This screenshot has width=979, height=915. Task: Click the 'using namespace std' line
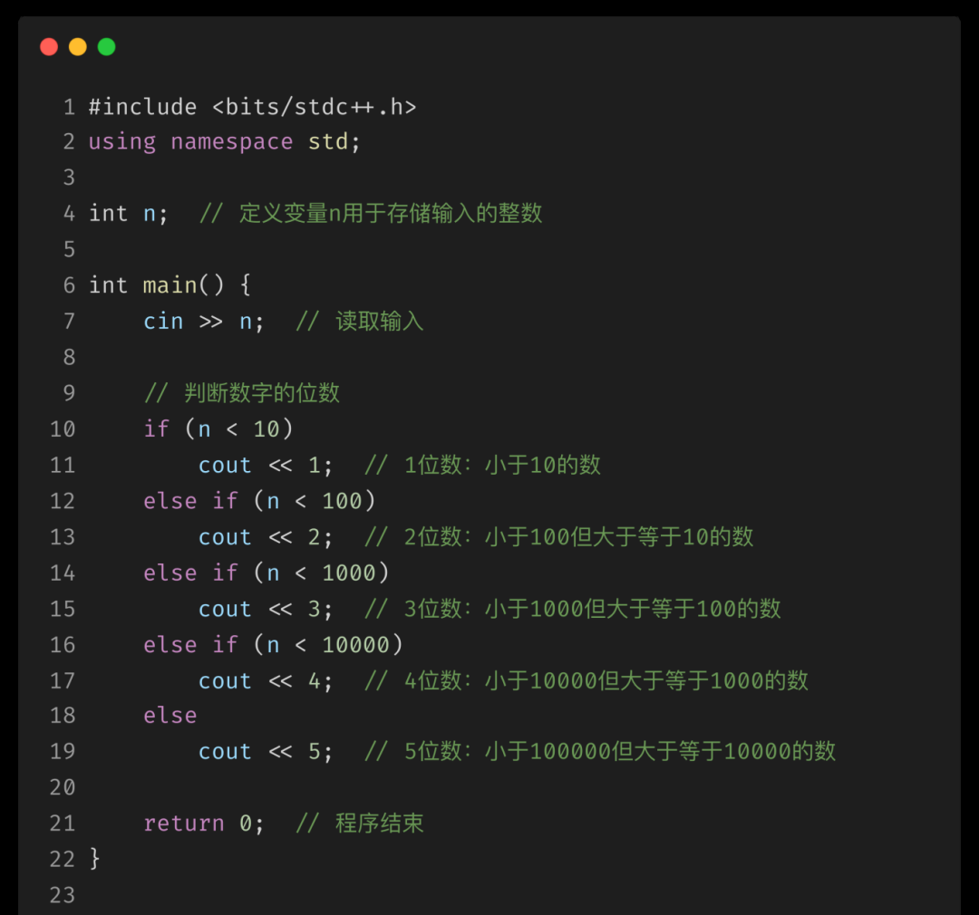click(225, 141)
